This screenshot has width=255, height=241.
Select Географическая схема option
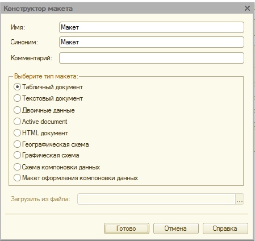click(17, 144)
